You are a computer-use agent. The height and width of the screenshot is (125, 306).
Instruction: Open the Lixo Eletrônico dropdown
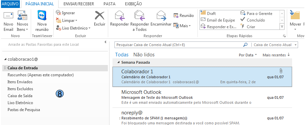click(73, 28)
